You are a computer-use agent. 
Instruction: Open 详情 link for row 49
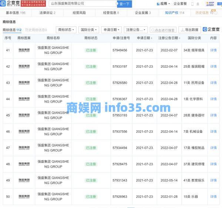[213, 181]
